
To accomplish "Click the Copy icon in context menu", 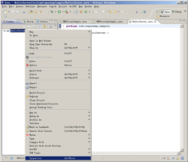I will click(x=27, y=54).
